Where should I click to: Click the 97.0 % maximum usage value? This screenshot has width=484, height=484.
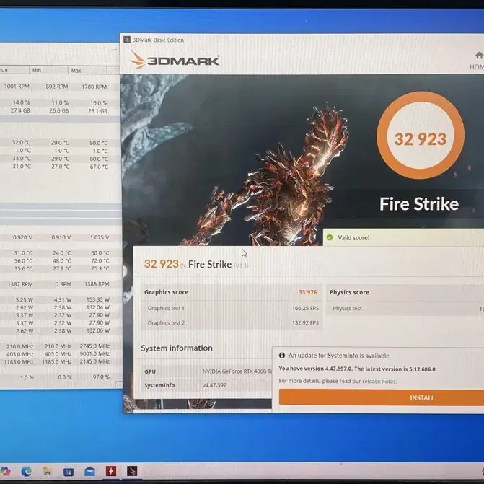[x=101, y=377]
